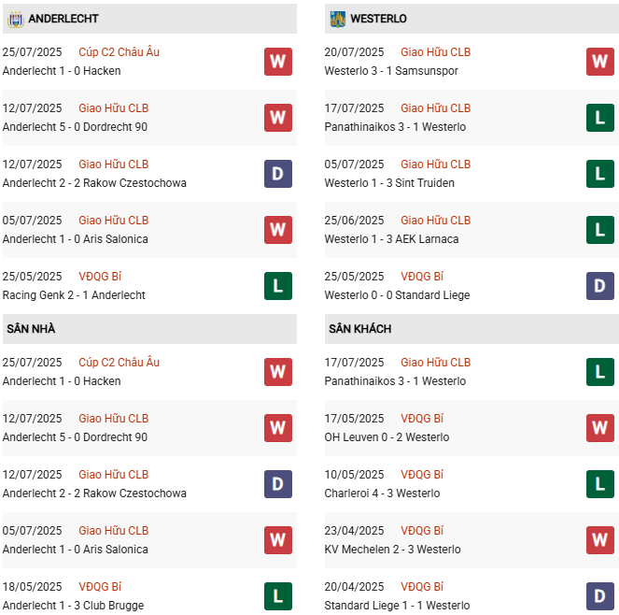This screenshot has width=619, height=615.
Task: Open the Westerlo 1 - 3 AEK Larnaca match
Action: pos(391,239)
